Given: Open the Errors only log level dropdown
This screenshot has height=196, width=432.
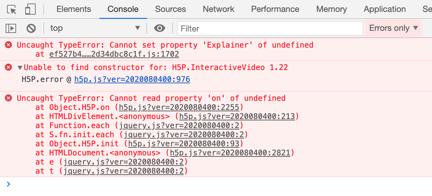Looking at the screenshot, I should tap(393, 28).
